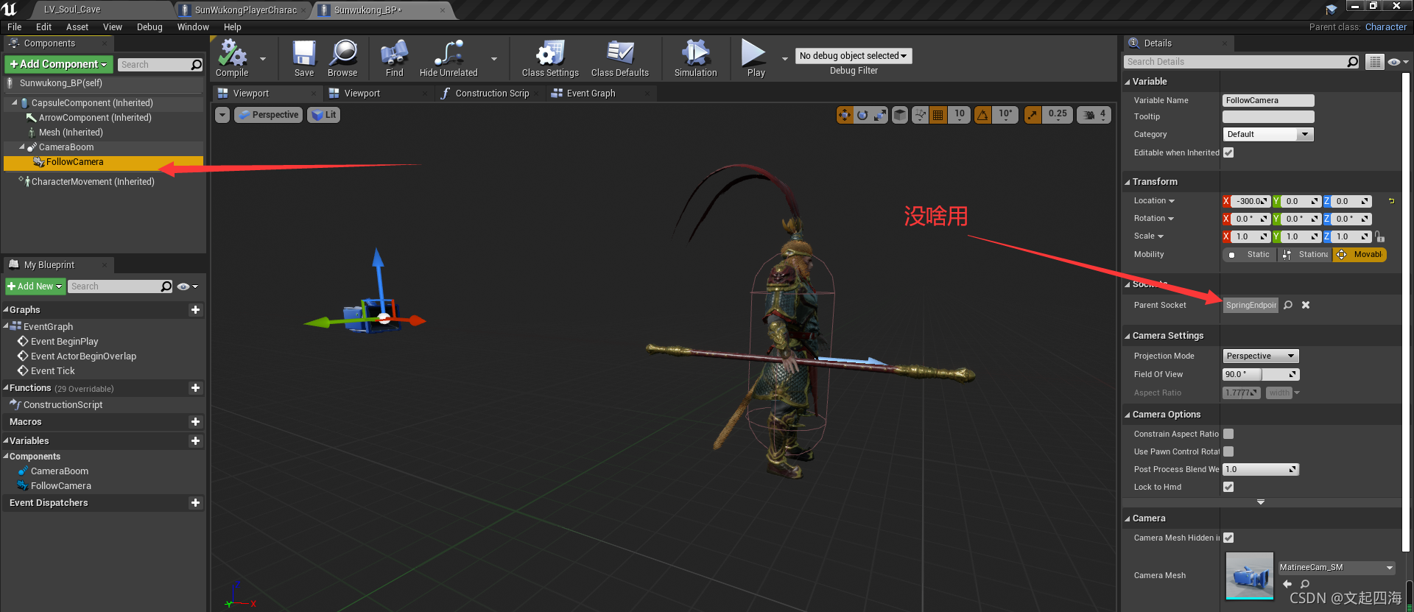Click the Compile toolbar icon
The height and width of the screenshot is (612, 1414).
pyautogui.click(x=232, y=58)
